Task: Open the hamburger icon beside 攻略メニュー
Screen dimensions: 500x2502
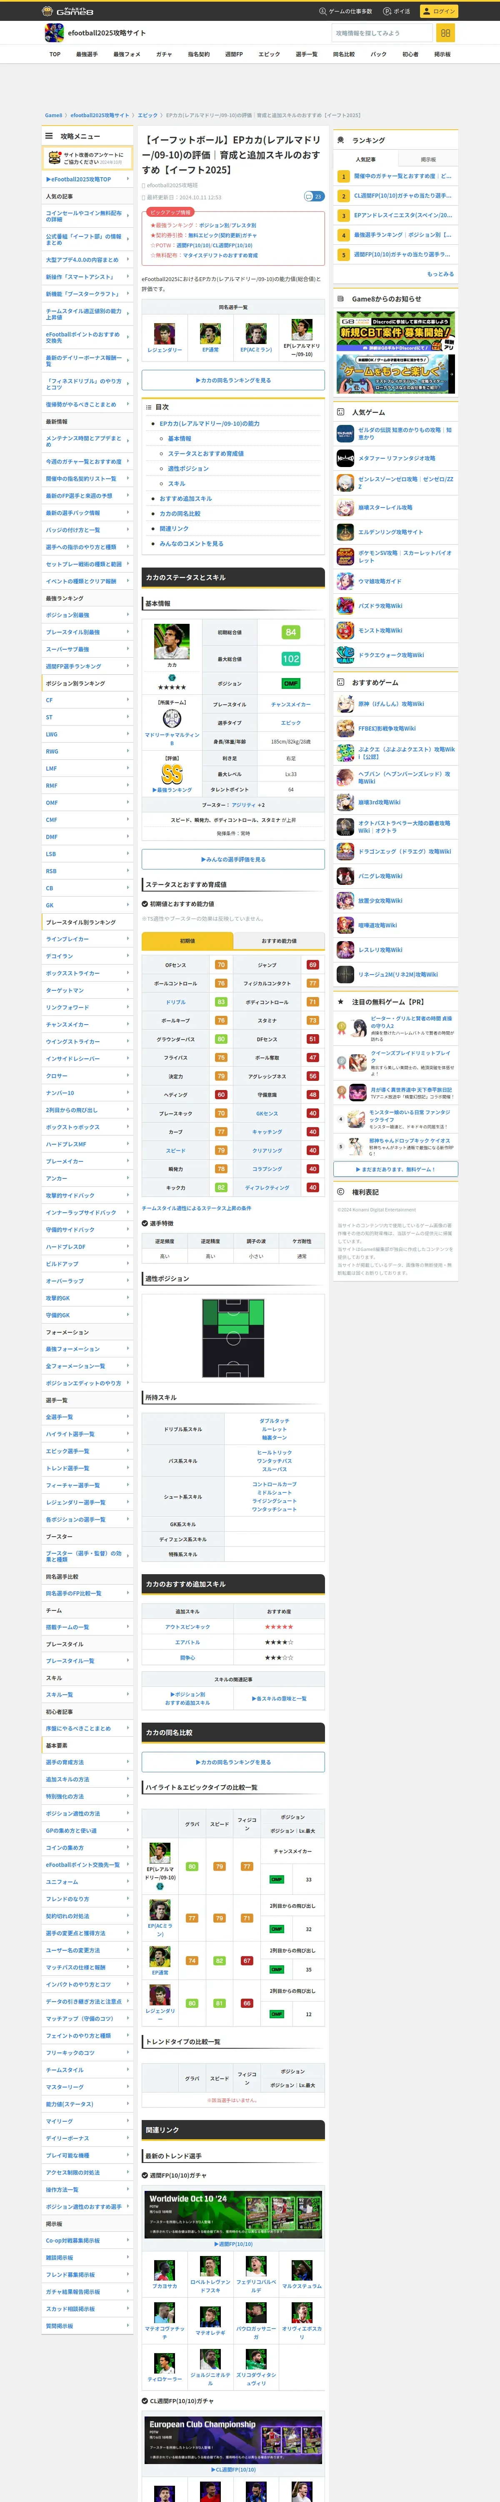Action: click(49, 136)
